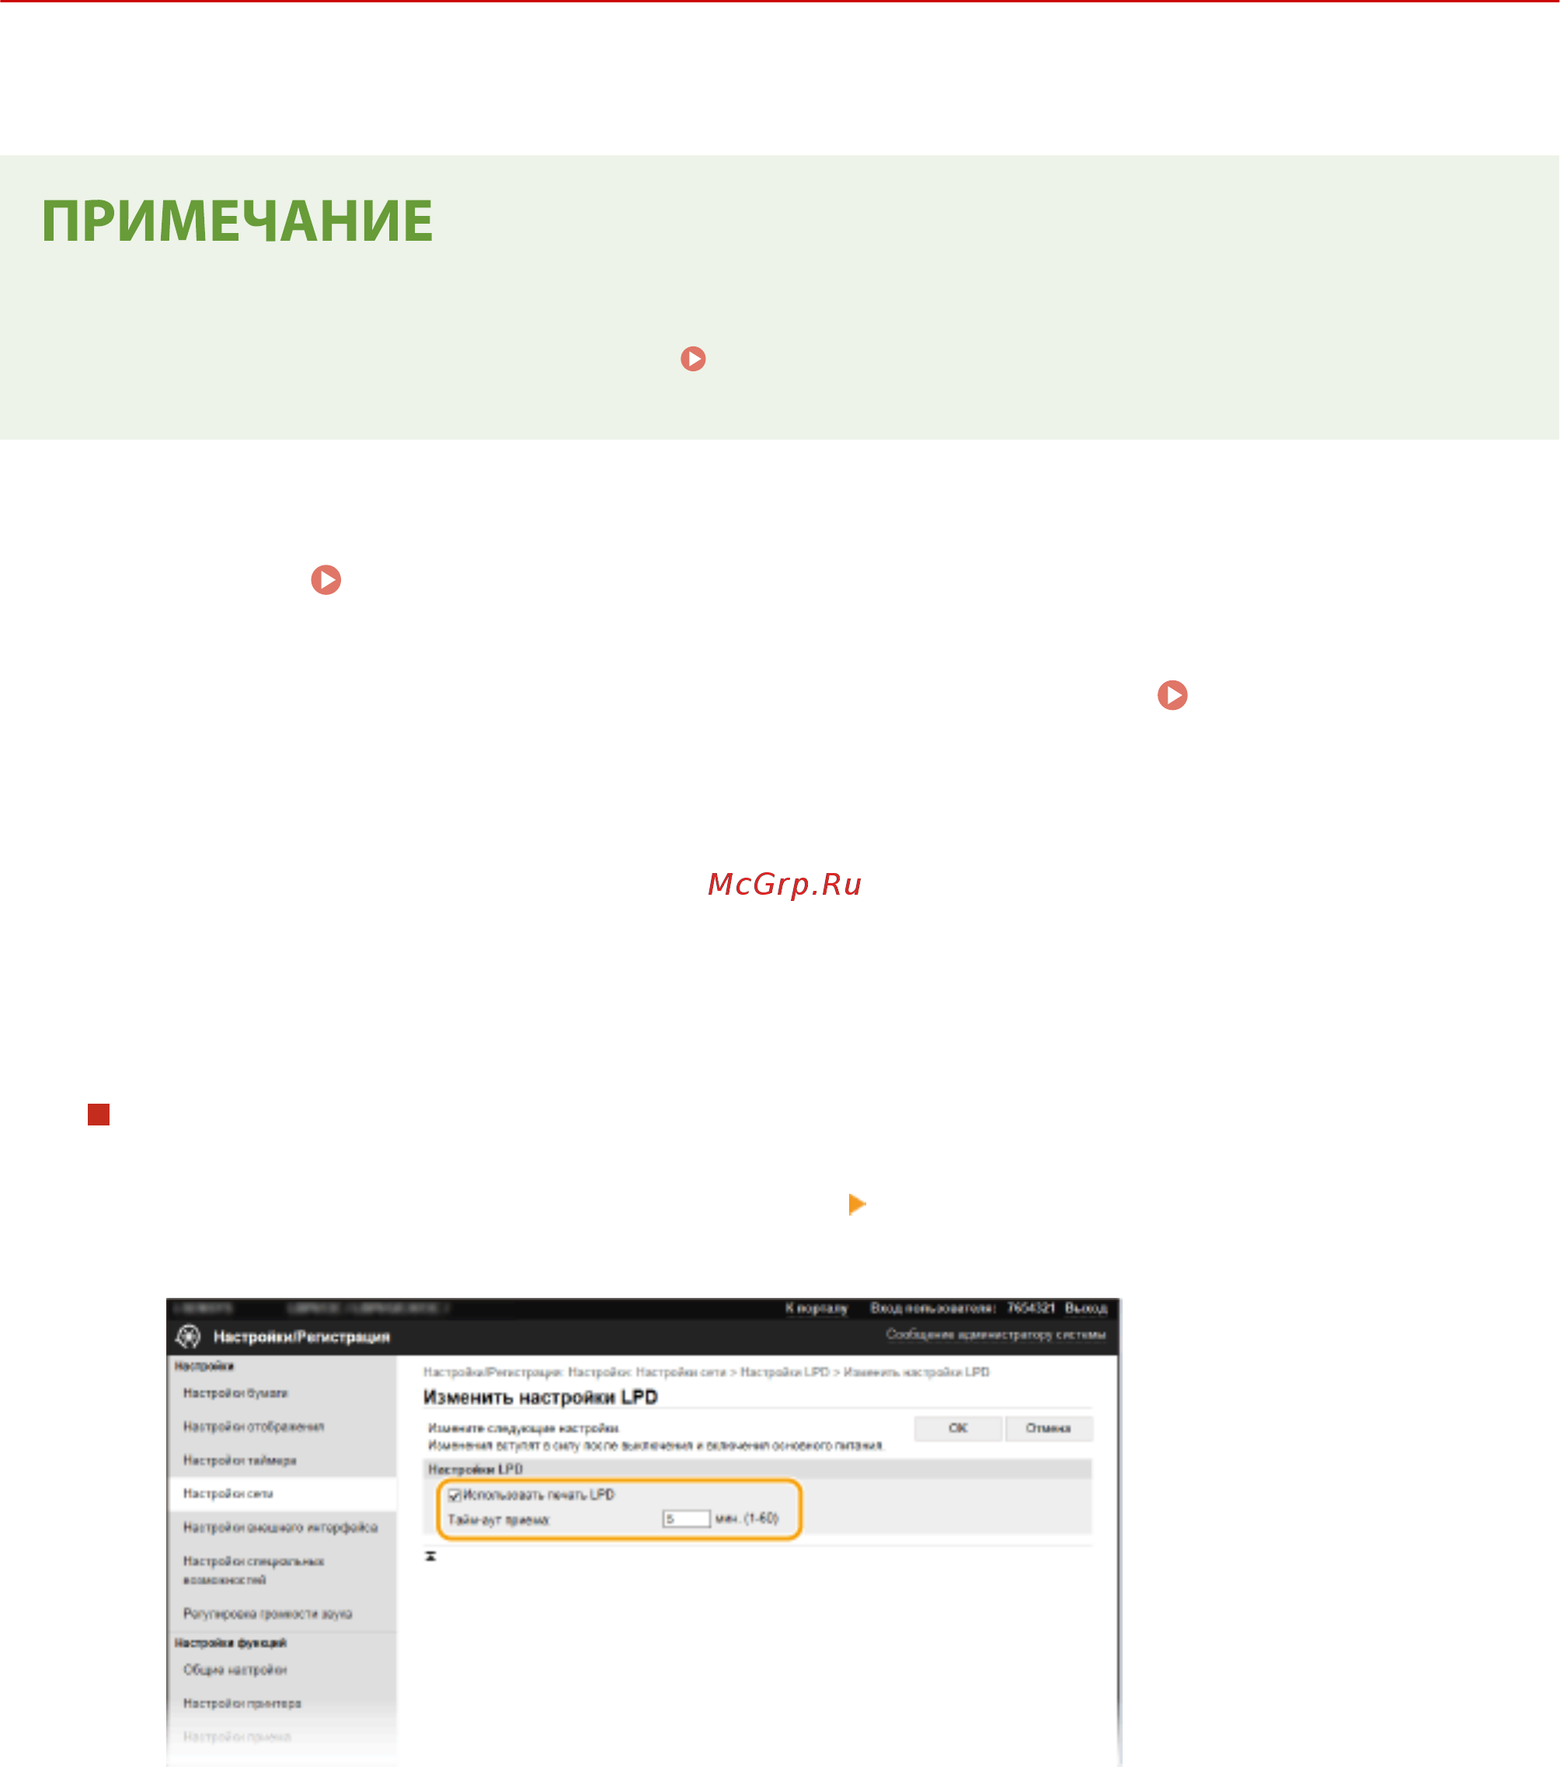
Task: Click the Тайм-аут приема minutes input field
Action: pyautogui.click(x=686, y=1519)
